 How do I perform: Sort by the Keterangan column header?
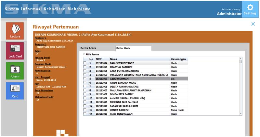(x=179, y=59)
